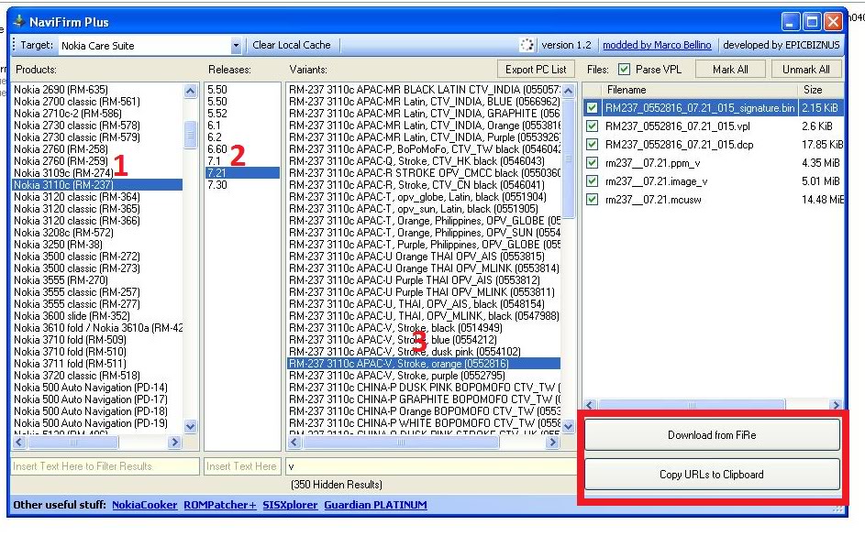This screenshot has height=536, width=865.
Task: Open the NokiaCooker link
Action: tap(145, 505)
